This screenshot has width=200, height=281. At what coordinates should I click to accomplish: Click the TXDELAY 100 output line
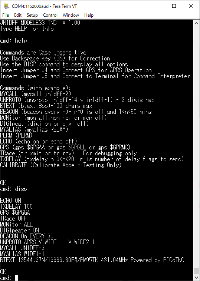16,206
